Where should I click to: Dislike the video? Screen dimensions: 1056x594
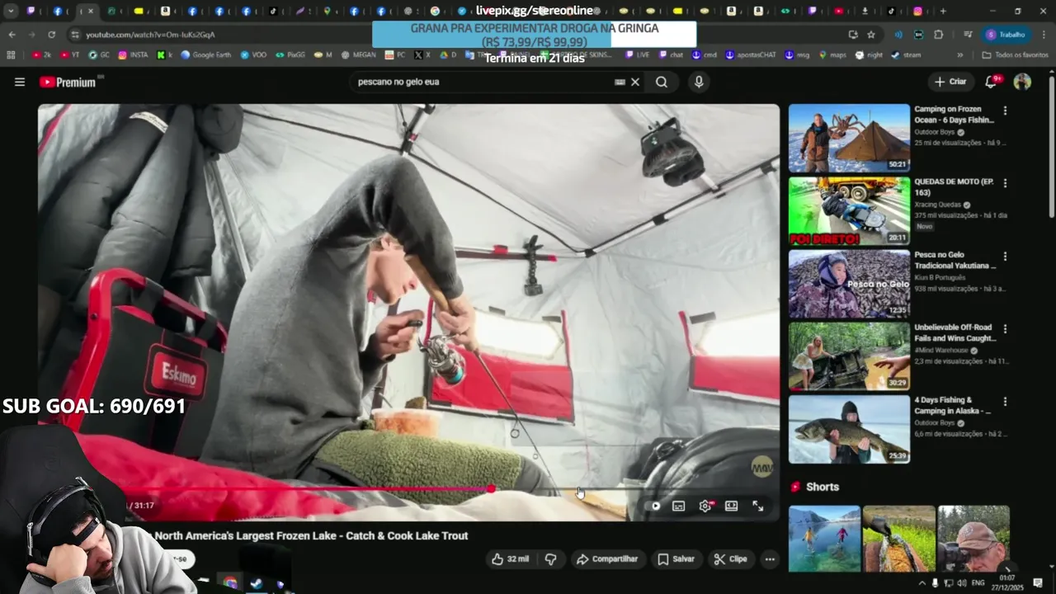(x=550, y=559)
